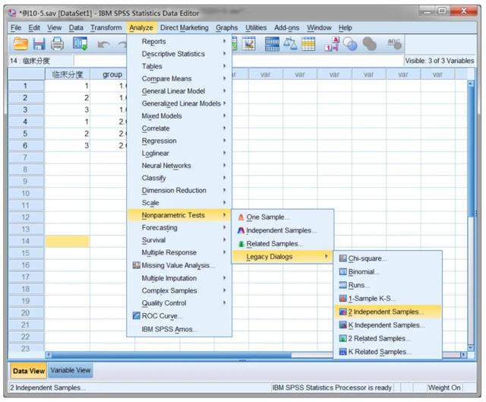486x402 pixels.
Task: Click the Weight Cases scale icon
Action: [x=290, y=44]
